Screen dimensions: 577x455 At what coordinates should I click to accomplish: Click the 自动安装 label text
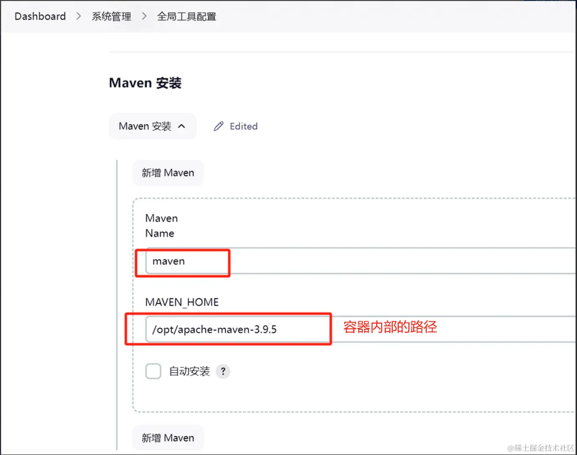[189, 371]
